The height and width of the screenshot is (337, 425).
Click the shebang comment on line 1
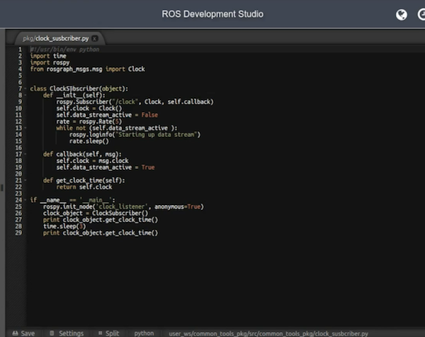[x=64, y=50]
